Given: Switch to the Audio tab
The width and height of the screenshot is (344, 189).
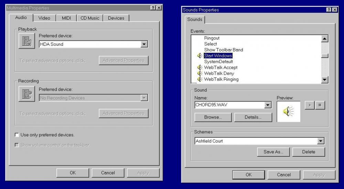Looking at the screenshot, I should [21, 18].
